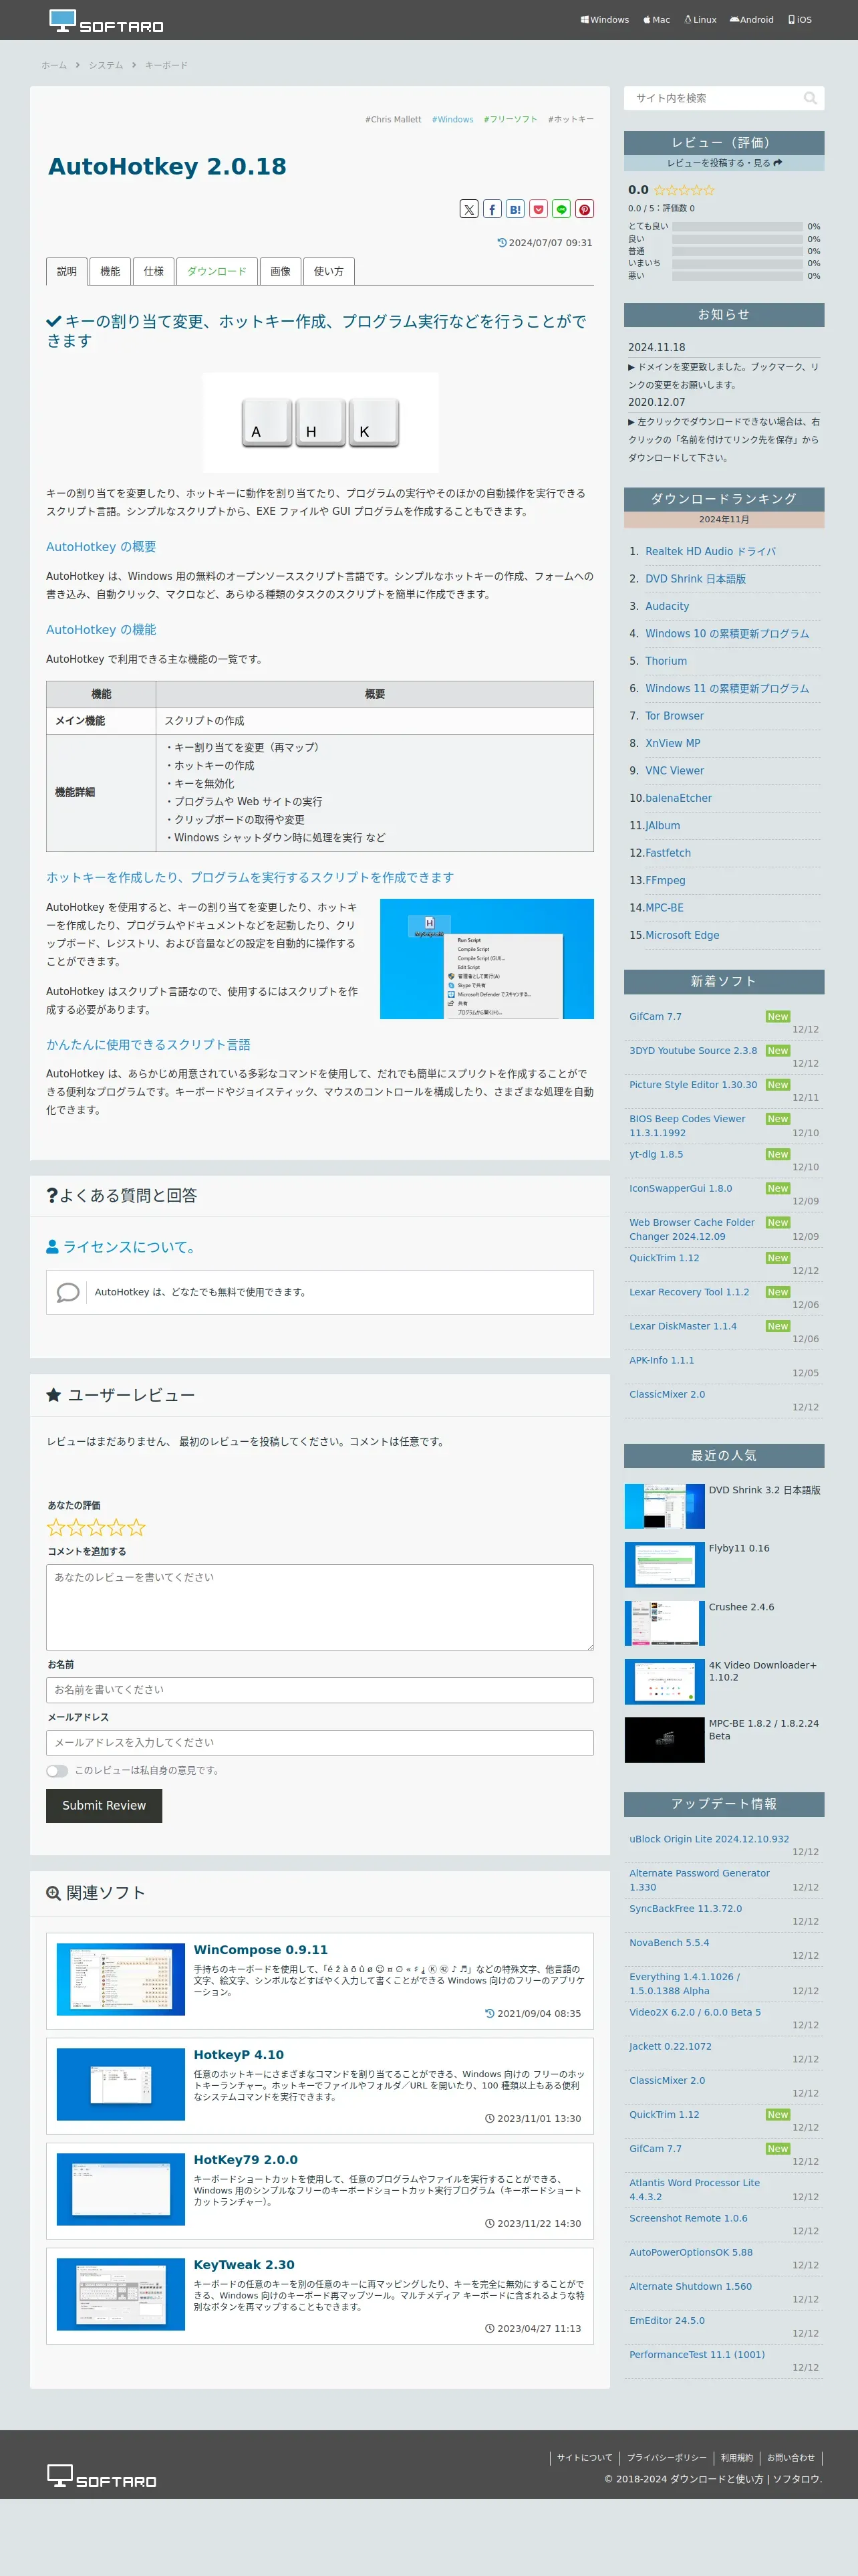Share this page on LINE
The image size is (858, 2576).
pyautogui.click(x=561, y=209)
